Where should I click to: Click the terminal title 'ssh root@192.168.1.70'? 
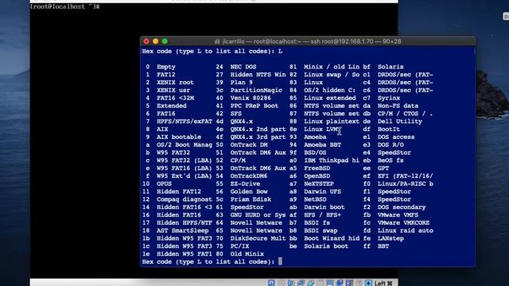341,41
